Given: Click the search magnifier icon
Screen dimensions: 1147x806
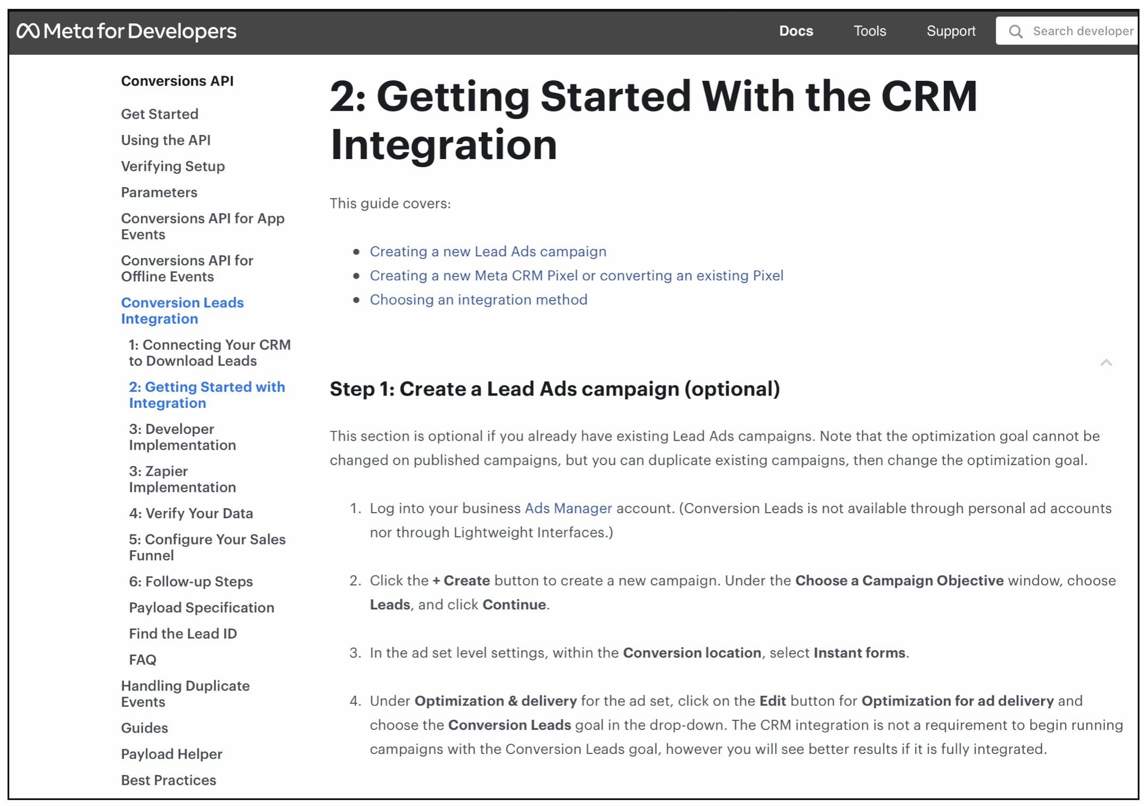Looking at the screenshot, I should point(1016,31).
